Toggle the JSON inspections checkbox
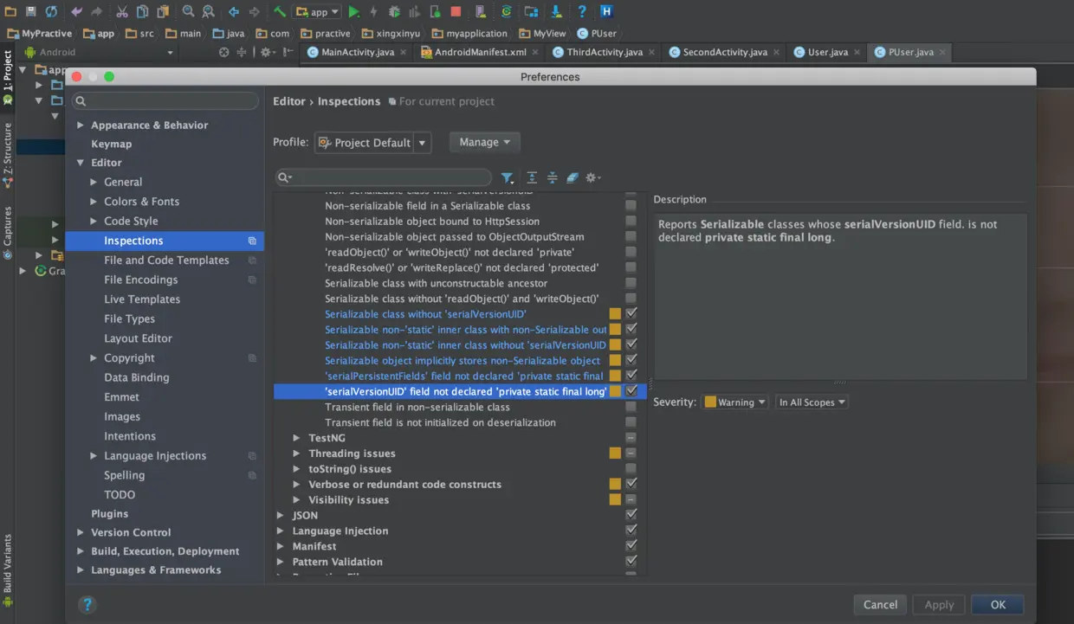Viewport: 1074px width, 624px height. coord(631,515)
